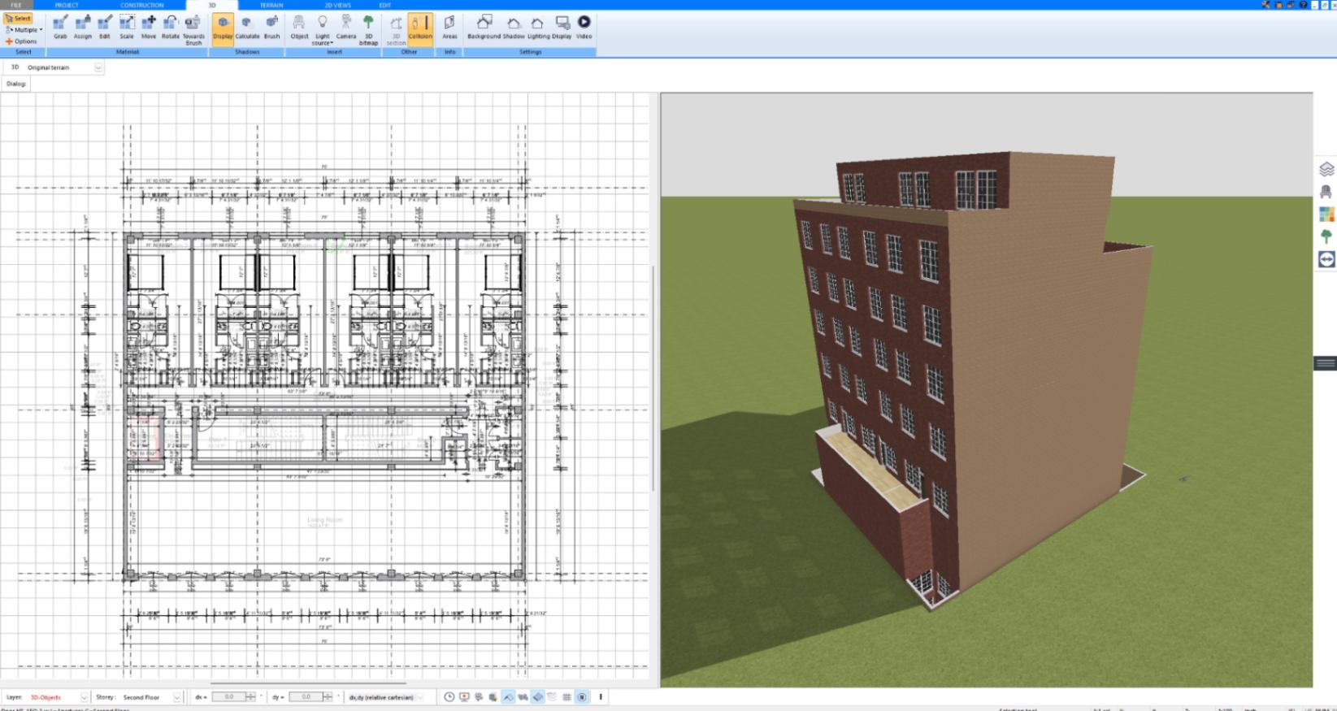Open the Display settings icon
This screenshot has width=1337, height=711.
click(x=562, y=27)
